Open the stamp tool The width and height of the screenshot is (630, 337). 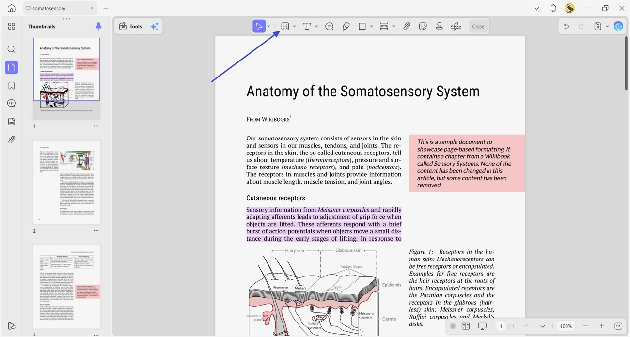pyautogui.click(x=439, y=27)
